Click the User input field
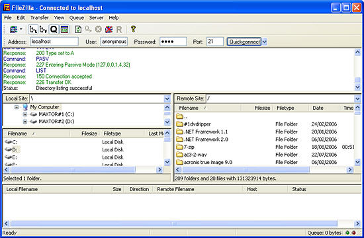 114,42
